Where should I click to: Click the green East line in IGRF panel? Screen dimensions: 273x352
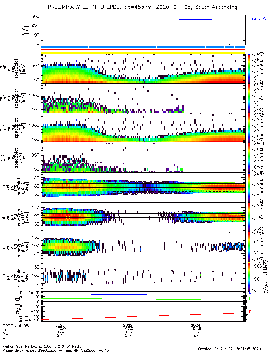(x=143, y=299)
